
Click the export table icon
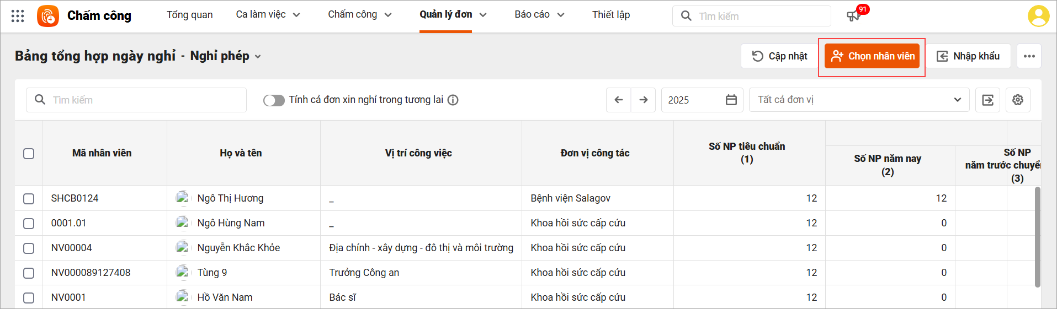[987, 100]
